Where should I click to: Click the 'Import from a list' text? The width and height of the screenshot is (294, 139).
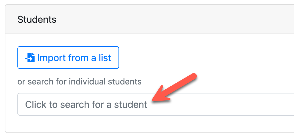[74, 58]
